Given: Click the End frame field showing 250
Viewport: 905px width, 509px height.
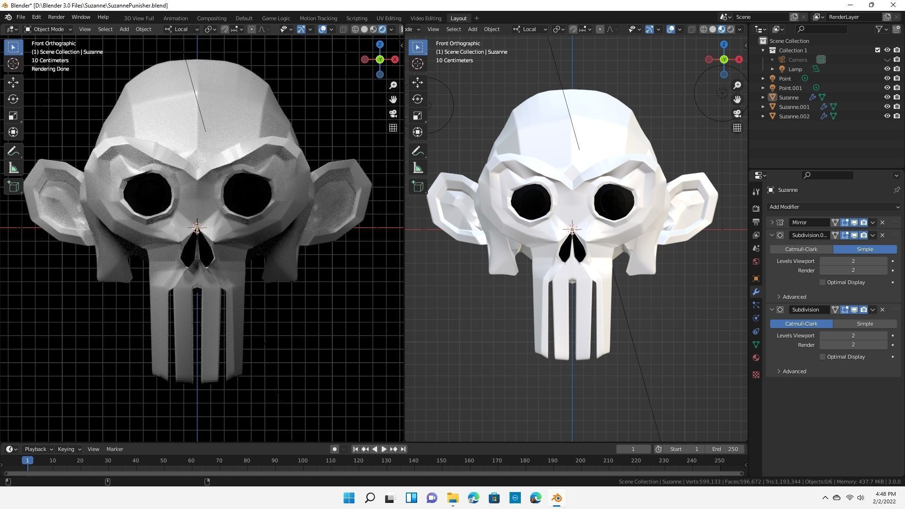Looking at the screenshot, I should coord(725,449).
